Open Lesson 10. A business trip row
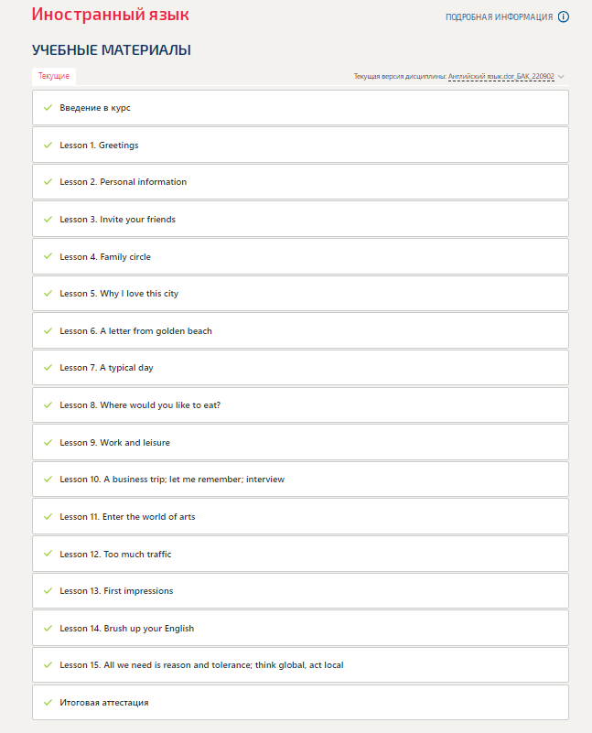The height and width of the screenshot is (733, 592). [172, 480]
